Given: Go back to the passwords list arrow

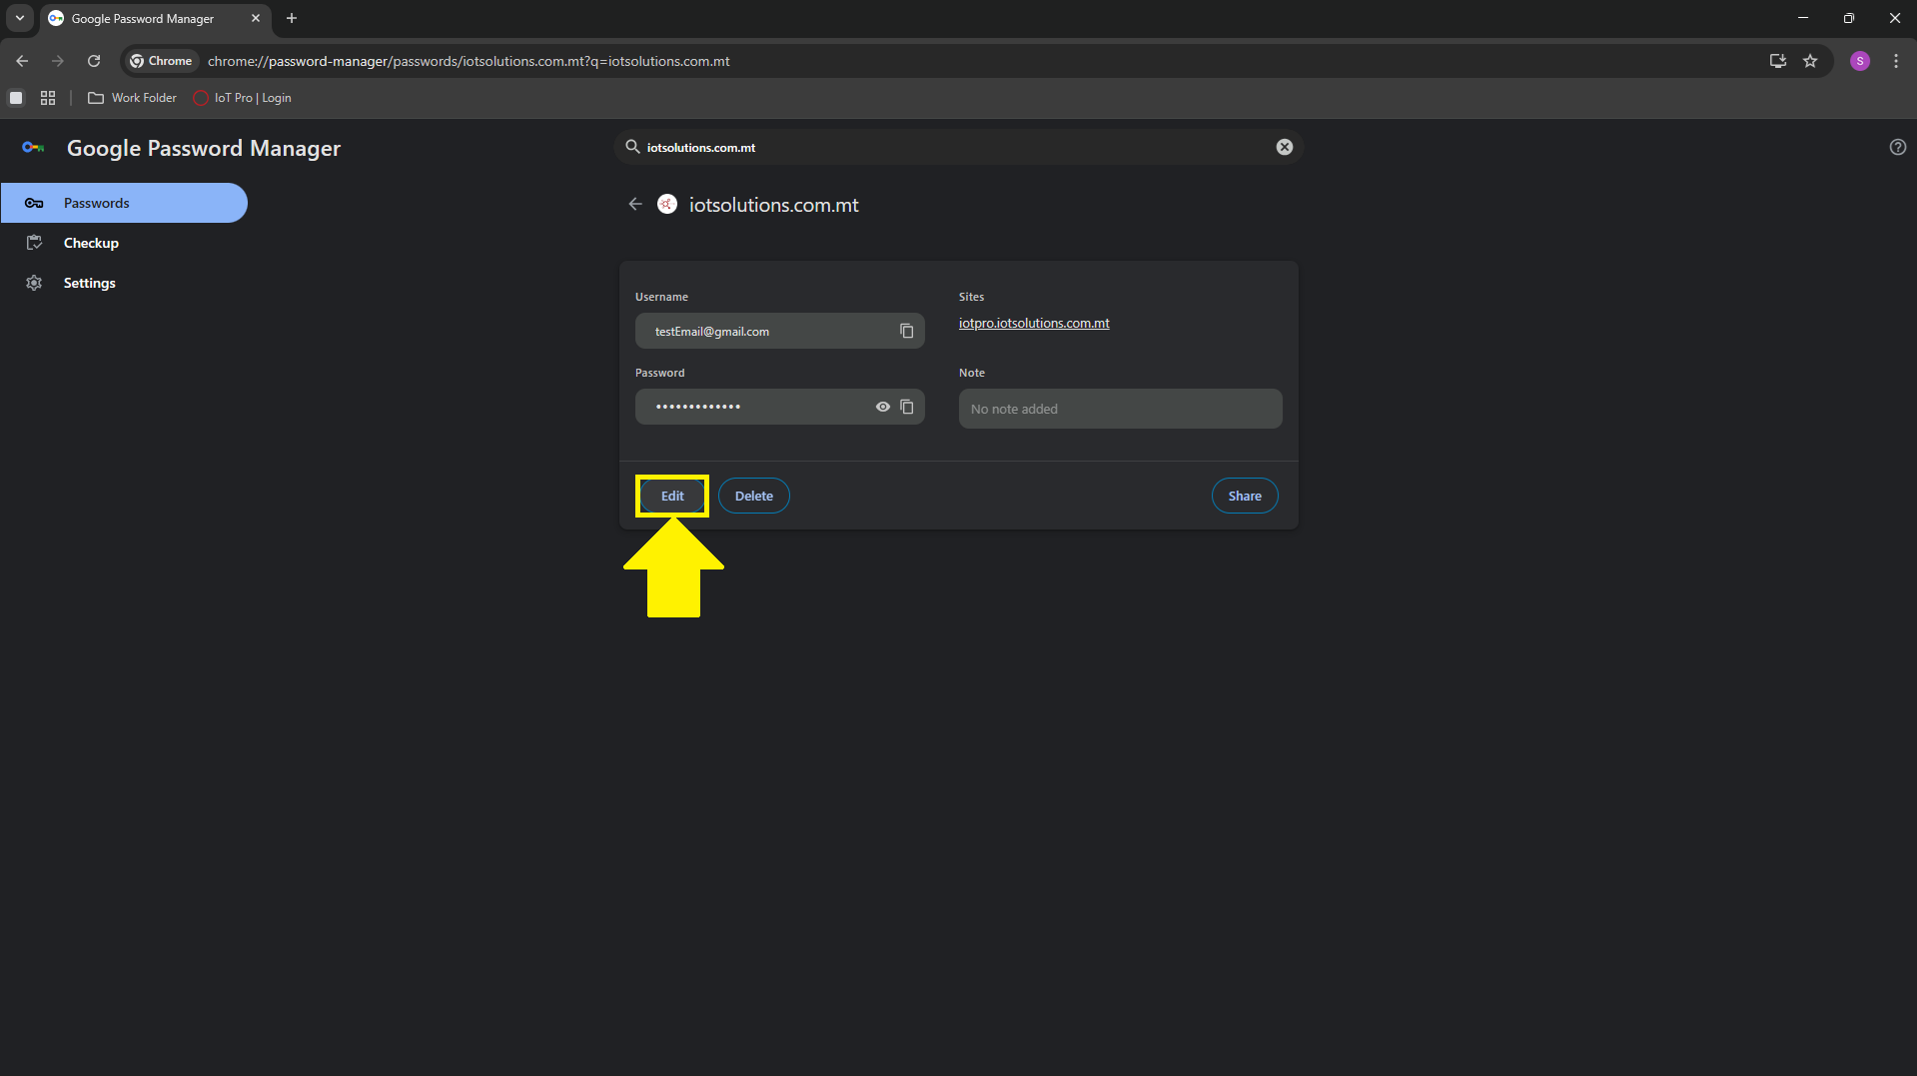Looking at the screenshot, I should pos(635,204).
